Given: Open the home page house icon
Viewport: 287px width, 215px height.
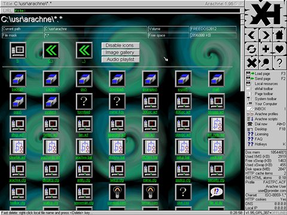Looking at the screenshot, I should 279,35.
